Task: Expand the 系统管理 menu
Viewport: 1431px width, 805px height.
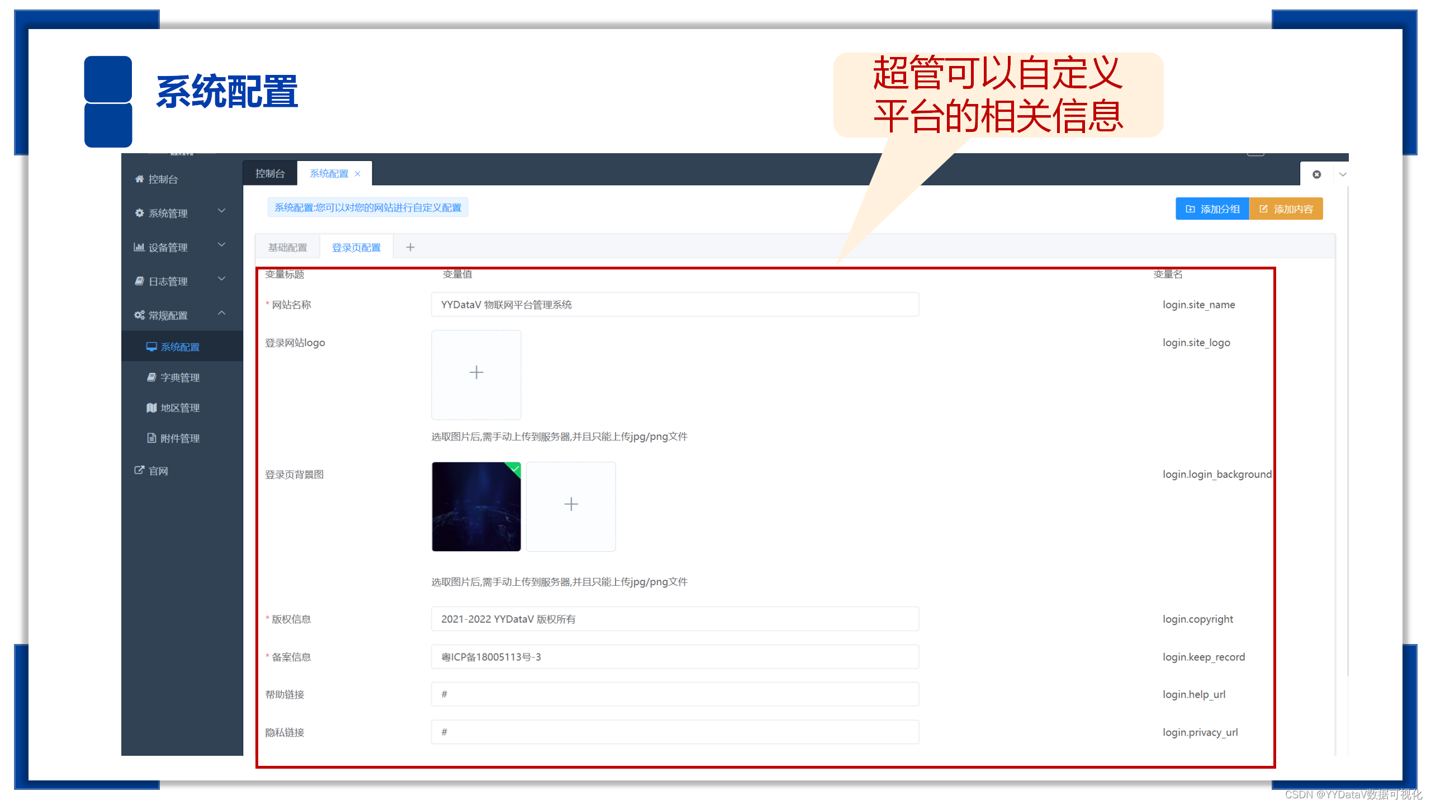Action: click(221, 211)
